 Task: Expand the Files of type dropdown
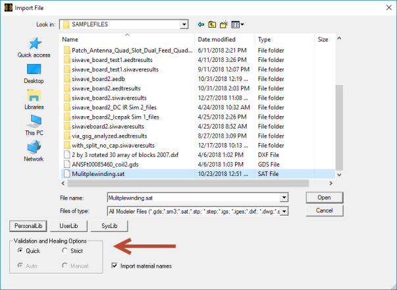point(284,211)
